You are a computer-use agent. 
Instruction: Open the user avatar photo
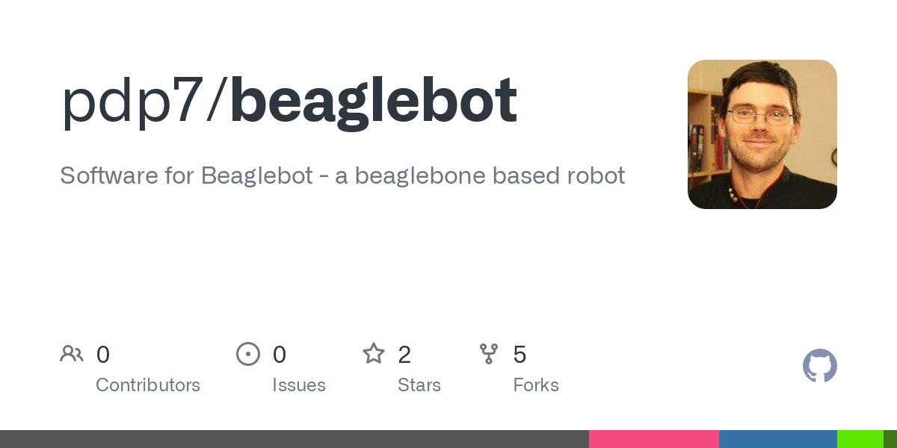762,134
